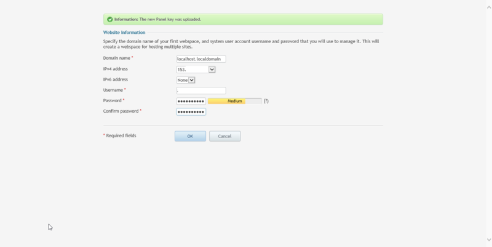Click the password strength Medium meter
This screenshot has height=247, width=492.
pos(235,101)
